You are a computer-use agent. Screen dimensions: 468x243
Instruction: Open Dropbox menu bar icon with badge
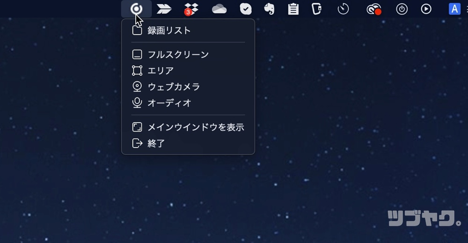191,9
